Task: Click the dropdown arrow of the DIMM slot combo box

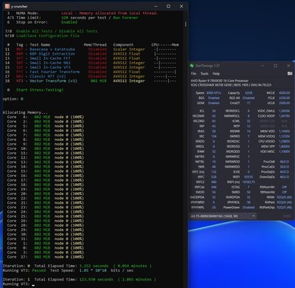Action: [253, 216]
